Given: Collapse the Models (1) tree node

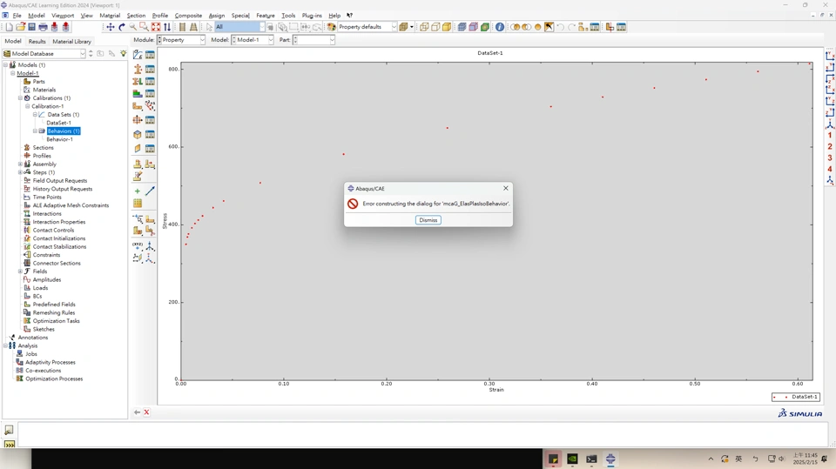Looking at the screenshot, I should 5,65.
